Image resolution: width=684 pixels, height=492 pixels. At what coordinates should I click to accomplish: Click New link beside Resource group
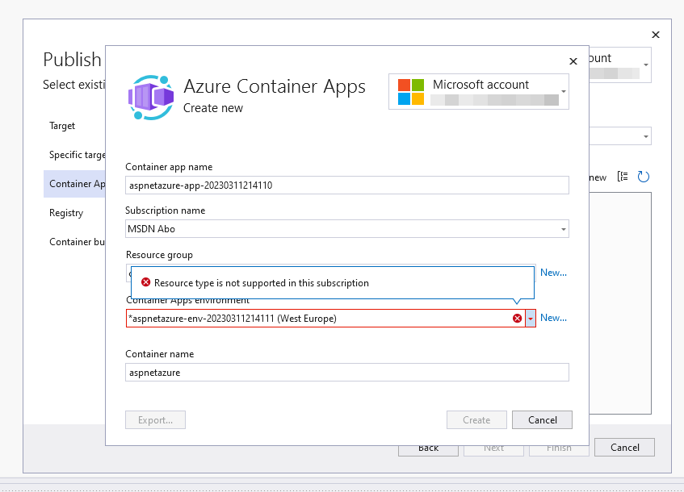pyautogui.click(x=553, y=273)
